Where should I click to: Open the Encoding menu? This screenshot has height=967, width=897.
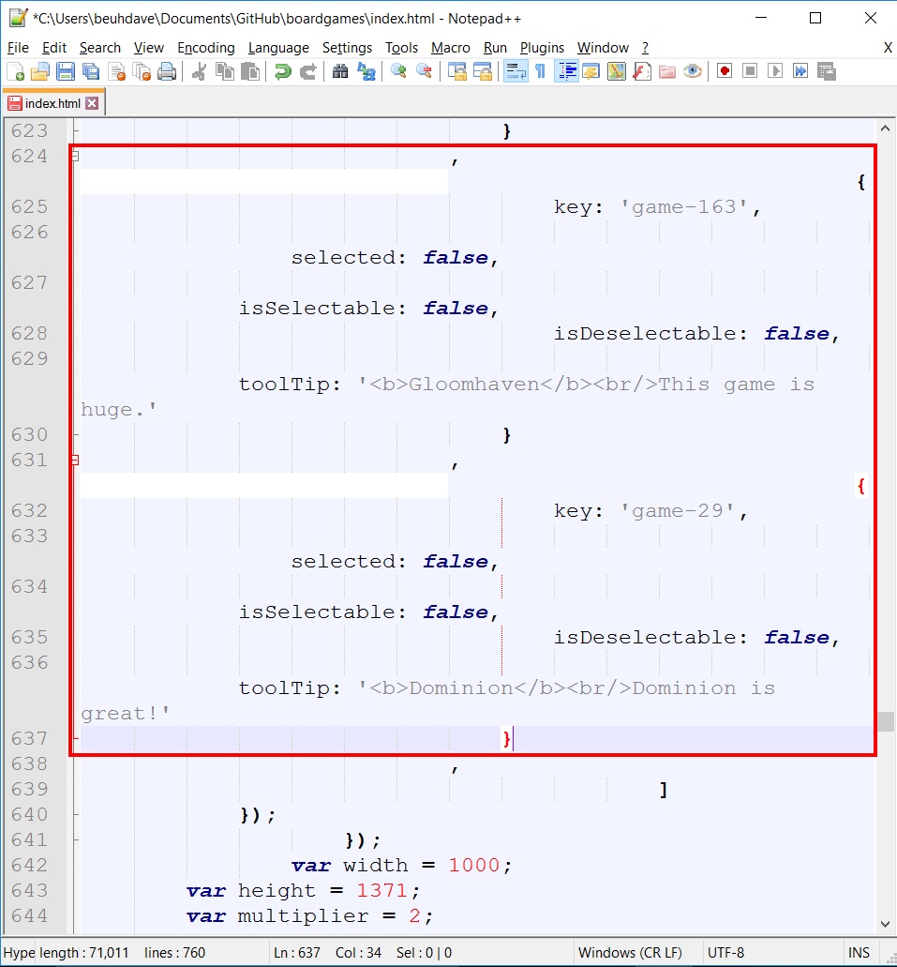[x=205, y=48]
